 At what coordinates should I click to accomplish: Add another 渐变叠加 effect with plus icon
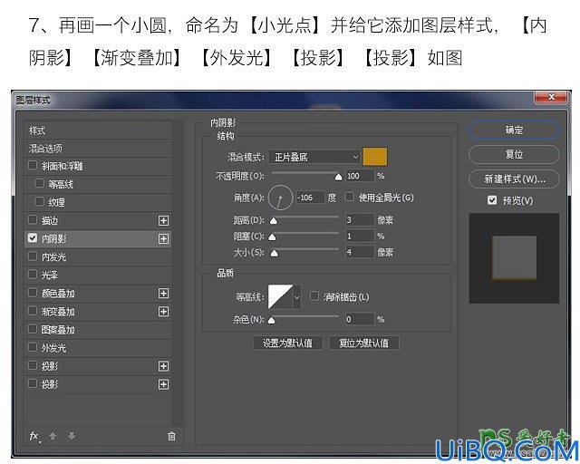tap(163, 312)
